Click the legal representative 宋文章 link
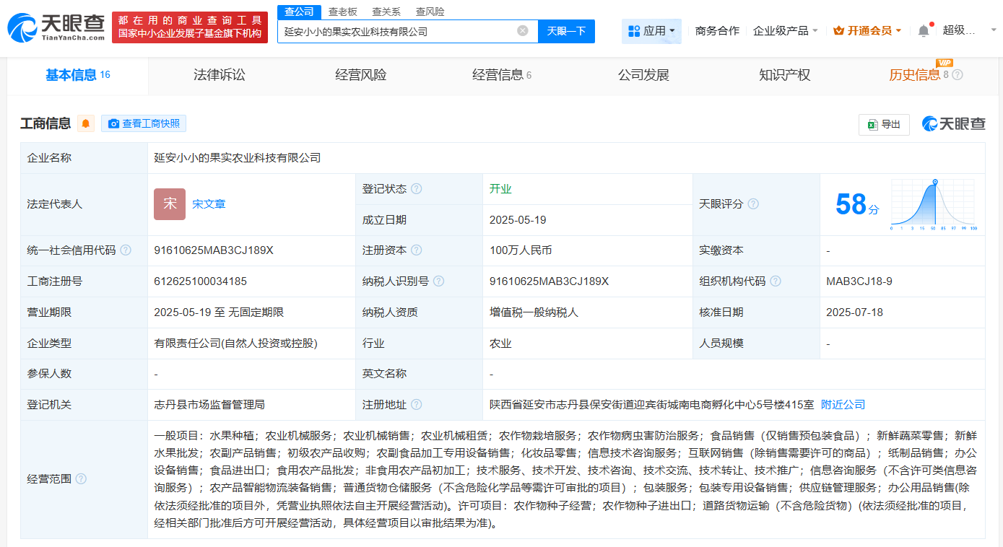The width and height of the screenshot is (1003, 547). point(209,204)
